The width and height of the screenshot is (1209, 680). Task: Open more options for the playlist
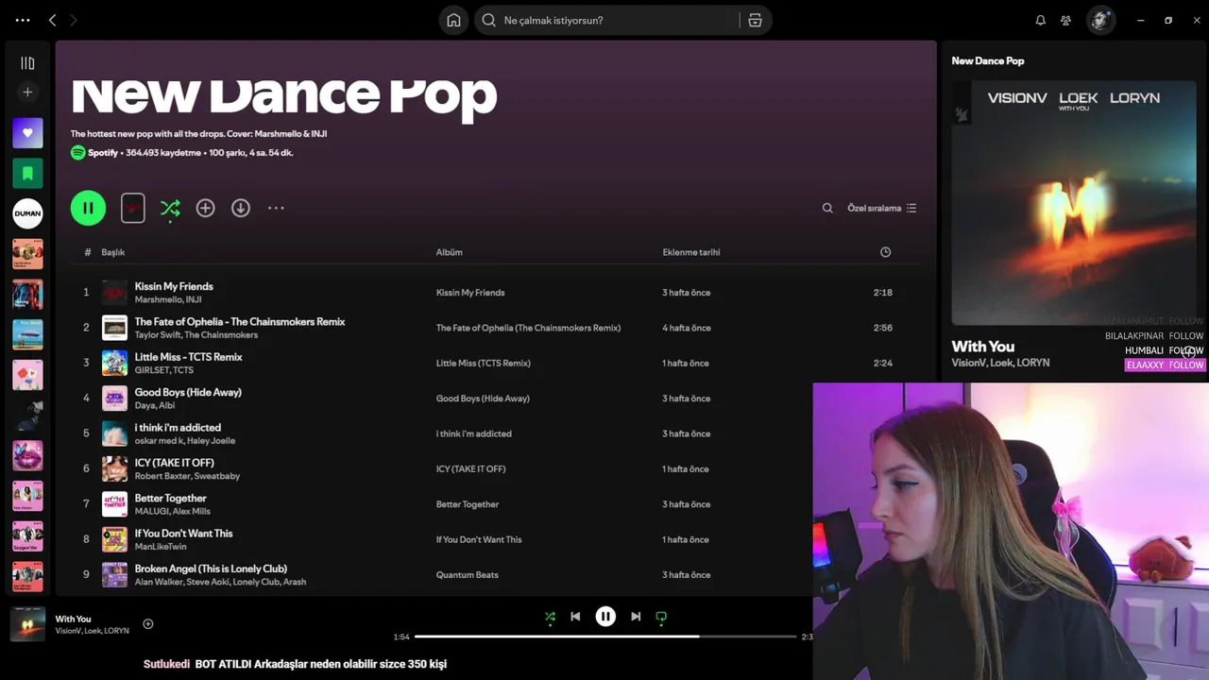tap(276, 208)
